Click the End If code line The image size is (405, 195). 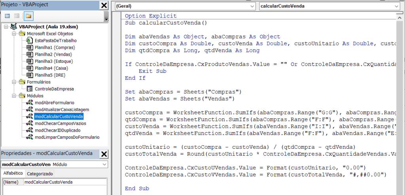click(x=135, y=78)
